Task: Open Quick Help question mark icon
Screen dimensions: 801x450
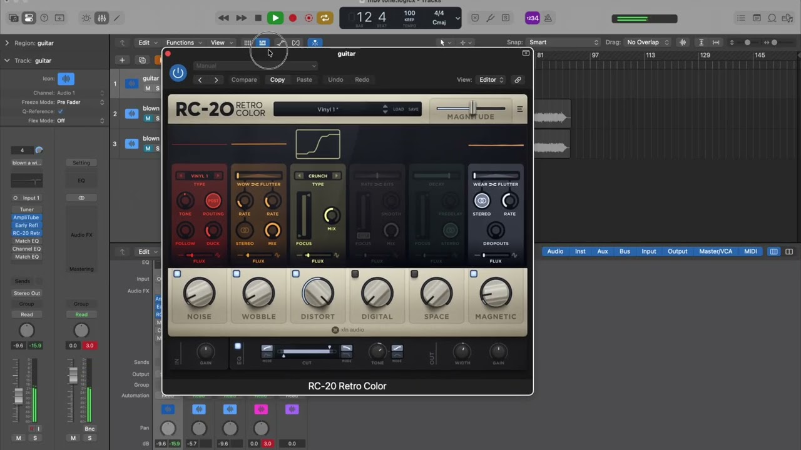Action: click(x=44, y=18)
